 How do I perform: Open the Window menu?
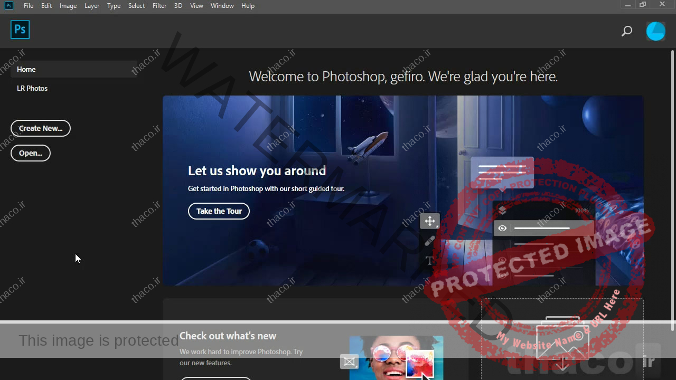point(222,6)
